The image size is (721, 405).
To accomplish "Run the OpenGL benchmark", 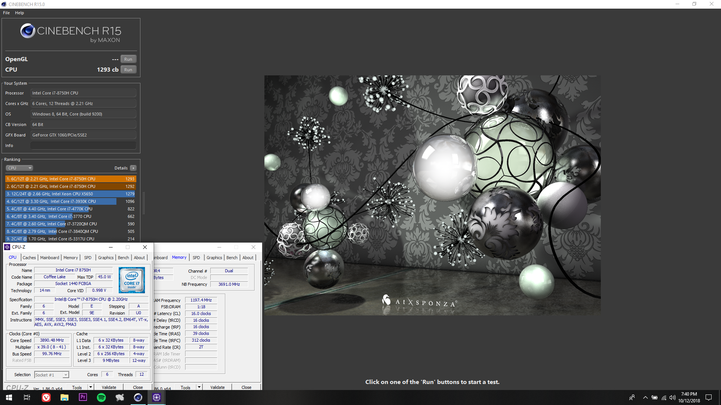I will click(x=128, y=59).
